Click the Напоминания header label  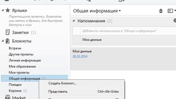pyautogui.click(x=91, y=21)
